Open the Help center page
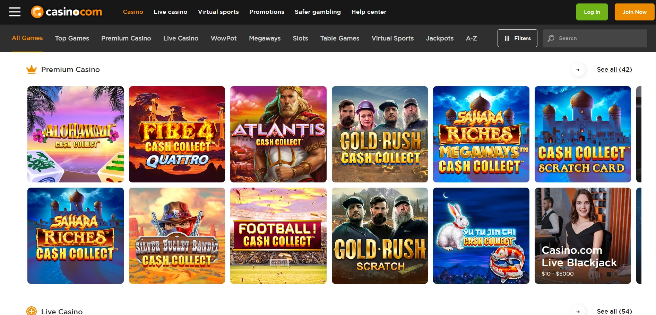656x315 pixels. [369, 12]
